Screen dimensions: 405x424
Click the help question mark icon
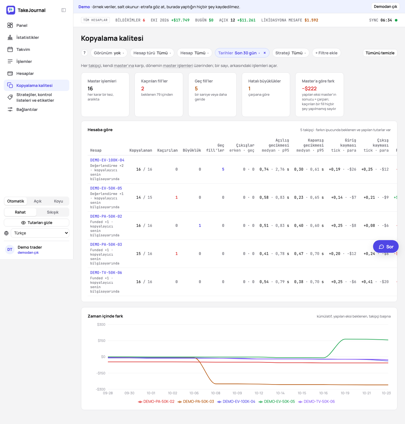[84, 53]
